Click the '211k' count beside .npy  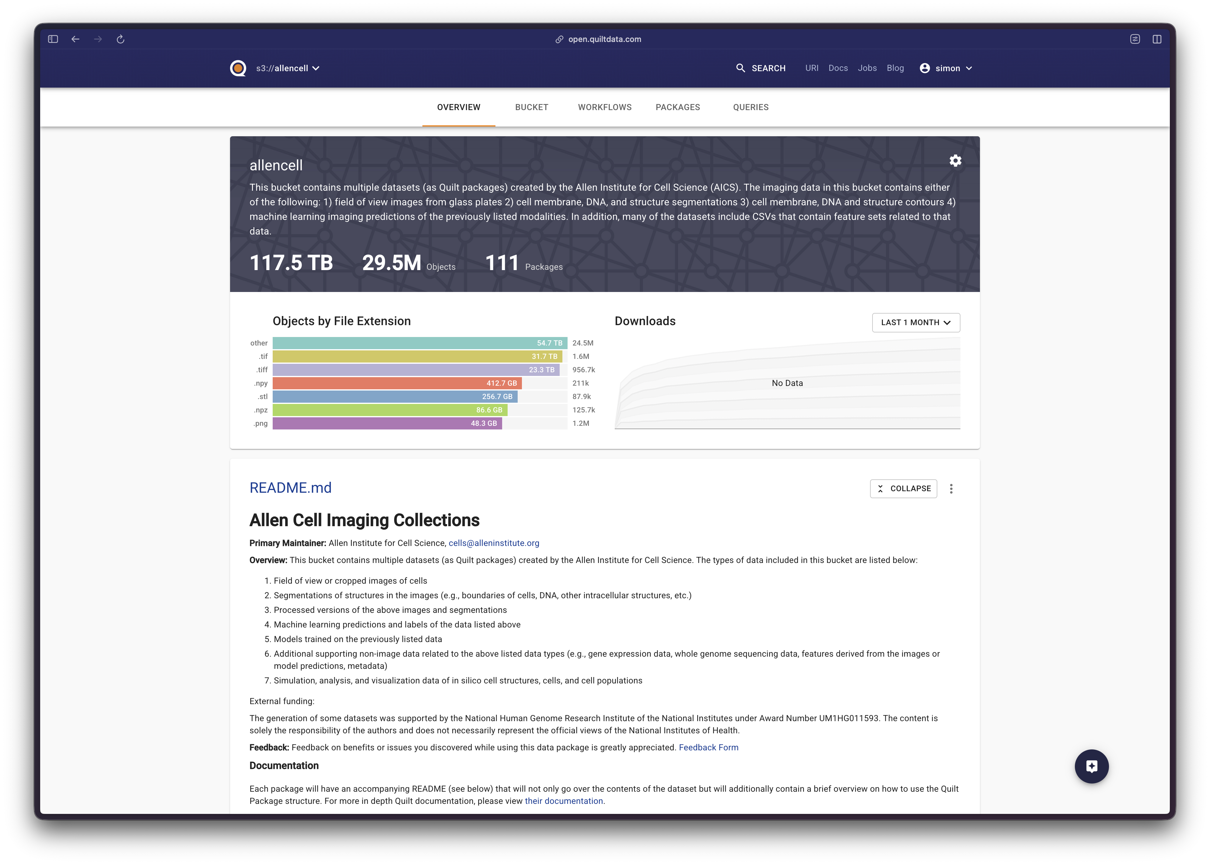click(581, 383)
